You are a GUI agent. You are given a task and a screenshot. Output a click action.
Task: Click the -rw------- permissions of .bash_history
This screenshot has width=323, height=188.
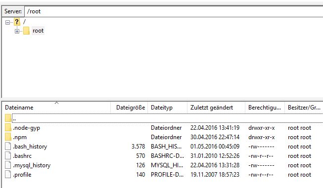point(261,147)
